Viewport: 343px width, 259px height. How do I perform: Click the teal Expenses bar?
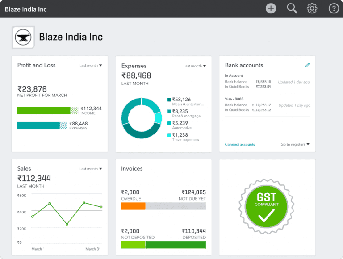click(x=38, y=125)
